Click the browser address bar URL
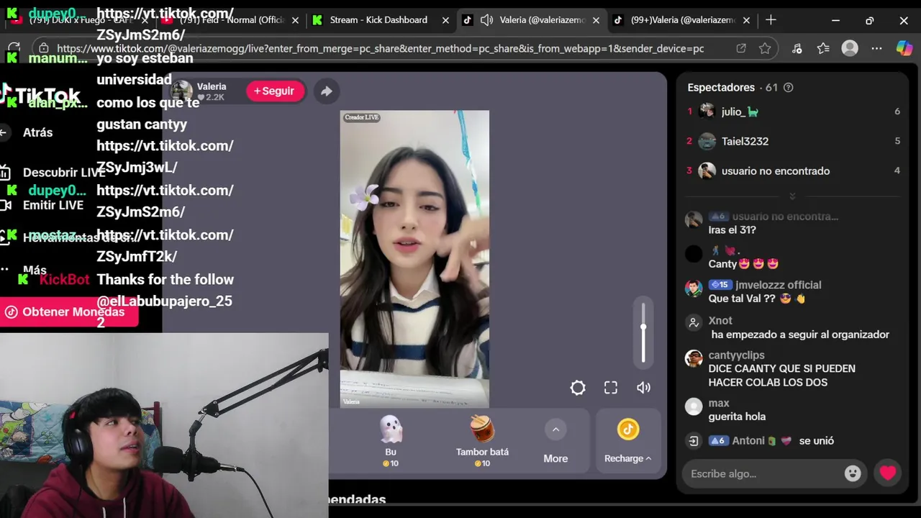Screen dimensions: 921x518 pyautogui.click(x=380, y=49)
